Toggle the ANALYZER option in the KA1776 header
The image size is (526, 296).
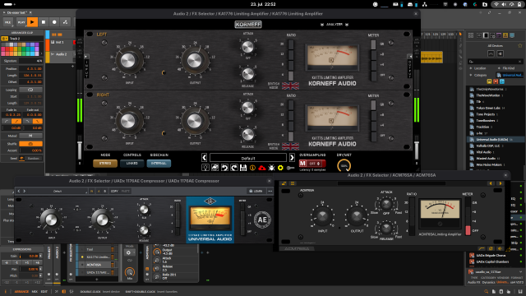tap(335, 25)
